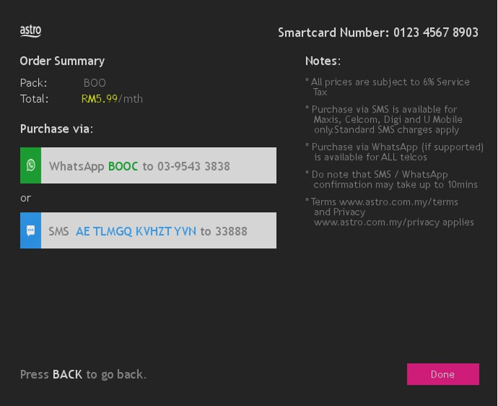Viewport: 498px width, 406px height.
Task: Click the confirmation up to 10mins note
Action: 391,180
